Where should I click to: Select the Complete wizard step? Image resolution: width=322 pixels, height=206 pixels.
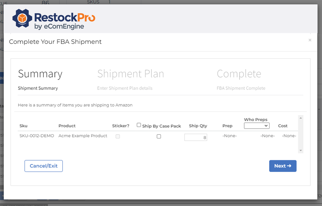coord(239,74)
